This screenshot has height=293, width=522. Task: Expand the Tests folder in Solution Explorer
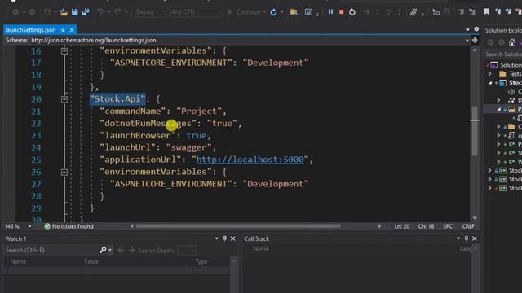click(489, 74)
